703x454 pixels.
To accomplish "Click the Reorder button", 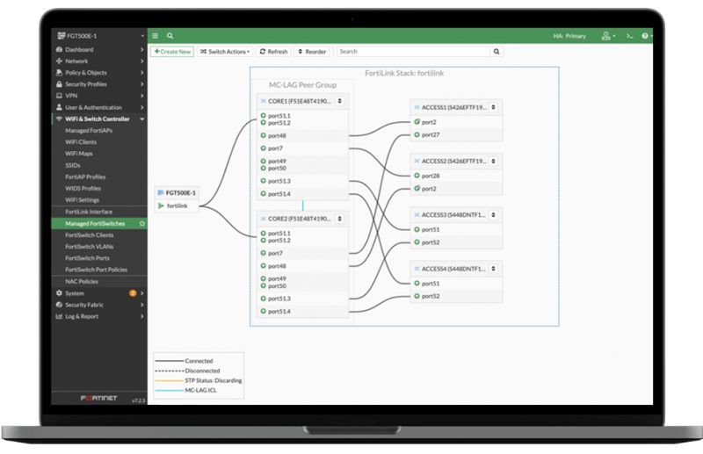I will (x=313, y=52).
